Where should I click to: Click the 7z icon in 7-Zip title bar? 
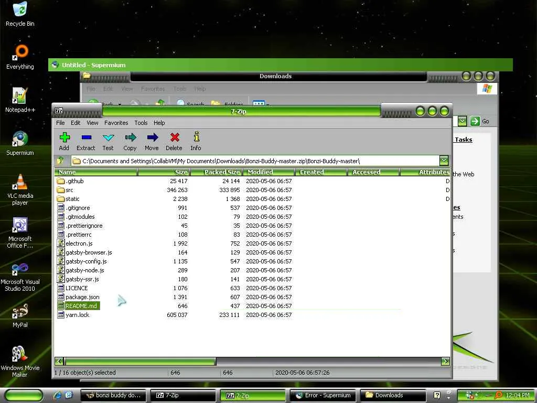tap(59, 111)
